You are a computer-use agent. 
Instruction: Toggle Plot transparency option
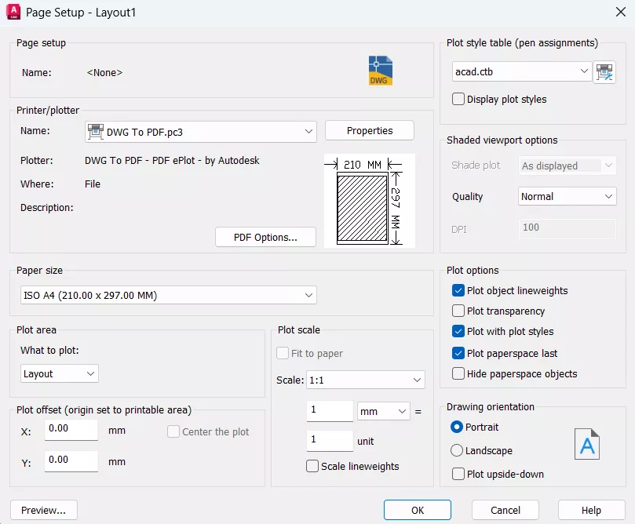pos(459,311)
